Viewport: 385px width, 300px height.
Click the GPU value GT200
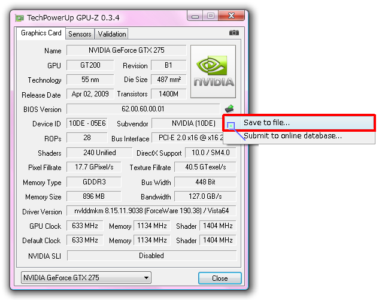point(90,65)
